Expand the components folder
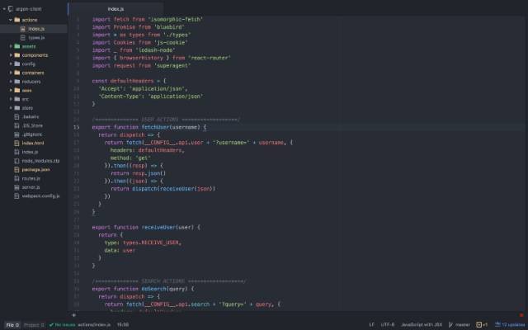This screenshot has width=528, height=330. click(11, 55)
